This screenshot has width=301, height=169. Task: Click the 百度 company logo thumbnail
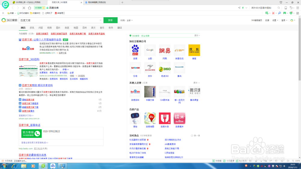point(135,50)
